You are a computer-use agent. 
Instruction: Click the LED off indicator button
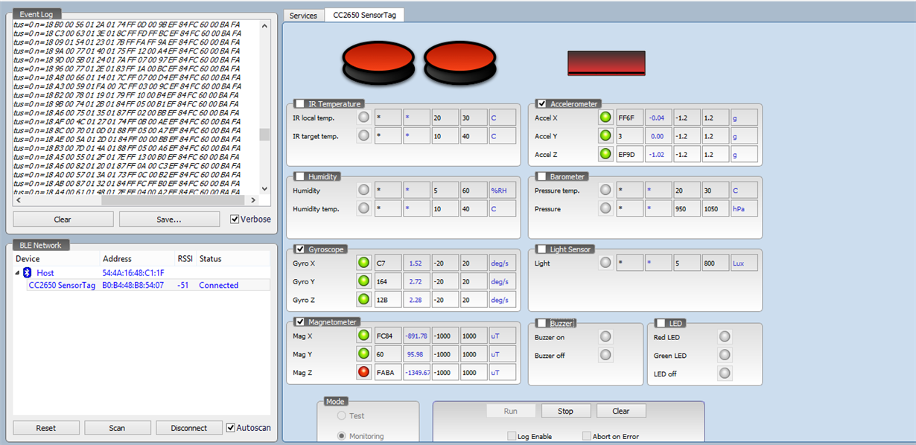coord(724,373)
